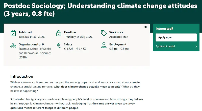Click the Apply now button
Viewport: 202px width, 111px height.
point(176,37)
